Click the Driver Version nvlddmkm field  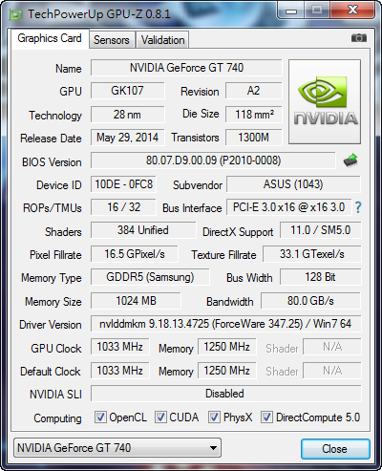[226, 324]
